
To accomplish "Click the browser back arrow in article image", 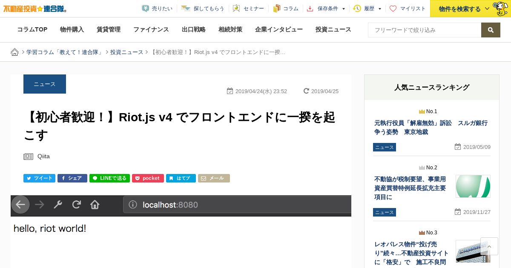I will (x=20, y=205).
